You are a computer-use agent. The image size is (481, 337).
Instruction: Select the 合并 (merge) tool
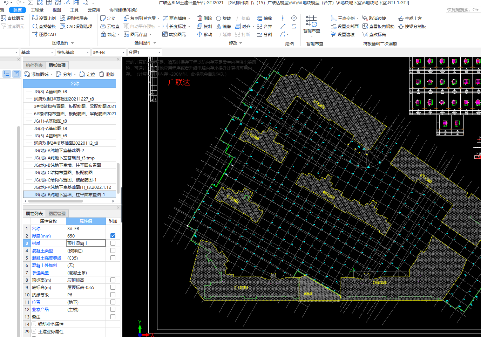coord(265,26)
